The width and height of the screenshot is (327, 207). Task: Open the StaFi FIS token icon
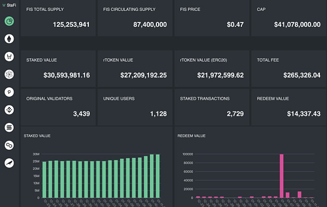9,56
